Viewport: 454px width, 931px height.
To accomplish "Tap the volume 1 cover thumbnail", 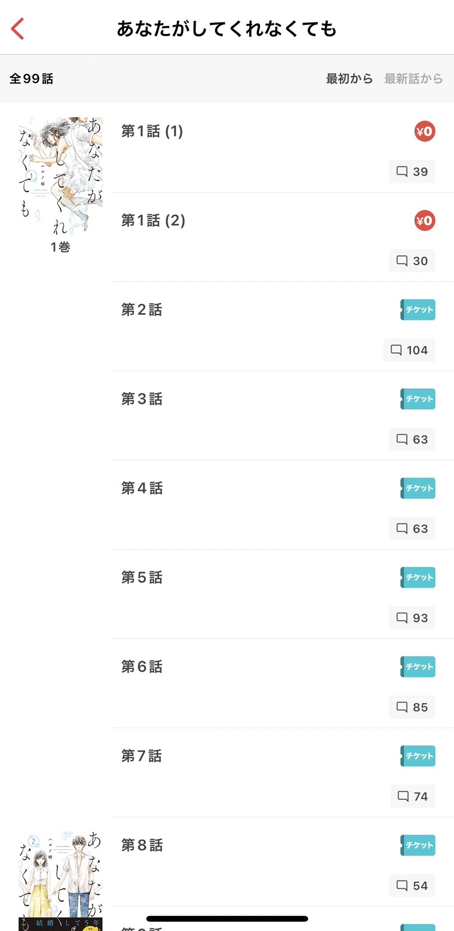I will (60, 176).
